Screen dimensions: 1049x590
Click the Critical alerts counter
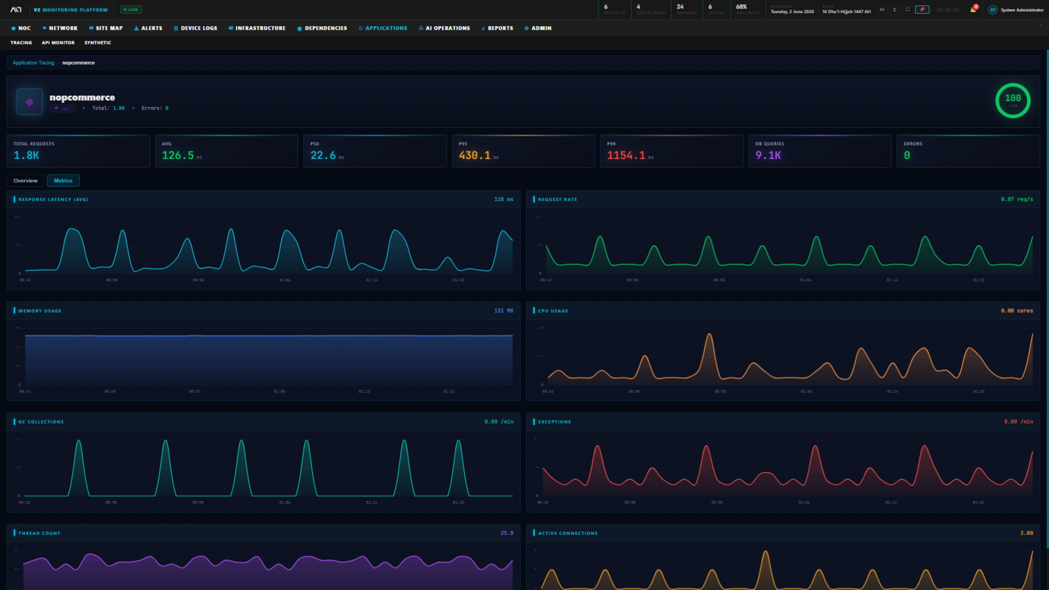pyautogui.click(x=716, y=9)
